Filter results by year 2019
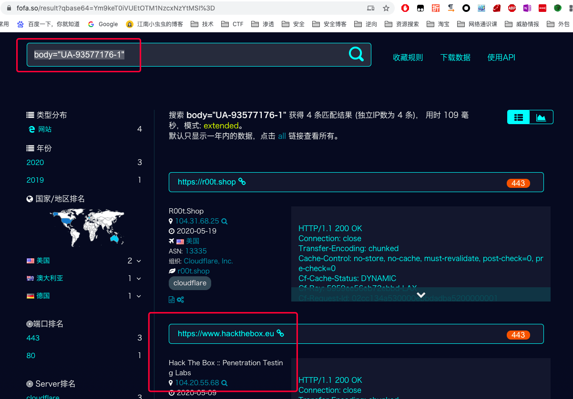 click(35, 180)
